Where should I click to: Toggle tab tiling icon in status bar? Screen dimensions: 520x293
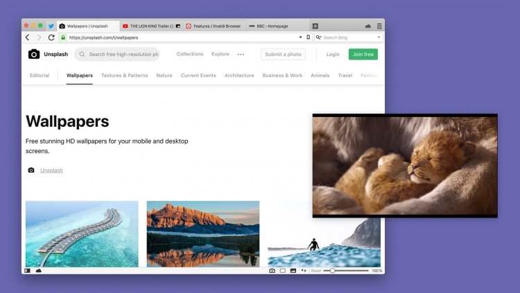[283, 271]
